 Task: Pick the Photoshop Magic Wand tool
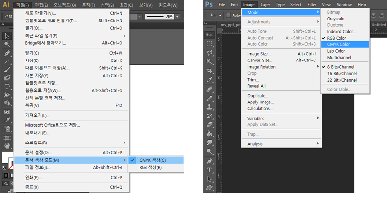tap(209, 61)
